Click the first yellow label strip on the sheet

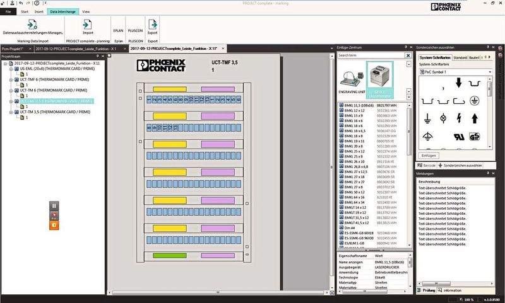[x=170, y=89]
